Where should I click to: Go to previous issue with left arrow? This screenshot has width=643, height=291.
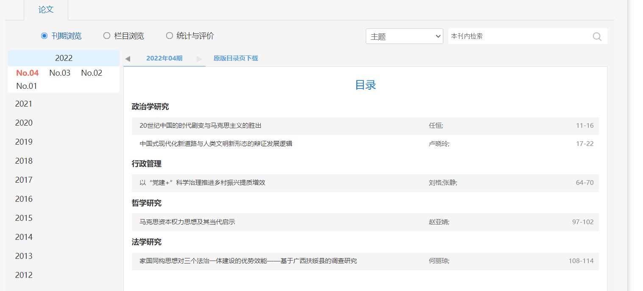tap(128, 59)
